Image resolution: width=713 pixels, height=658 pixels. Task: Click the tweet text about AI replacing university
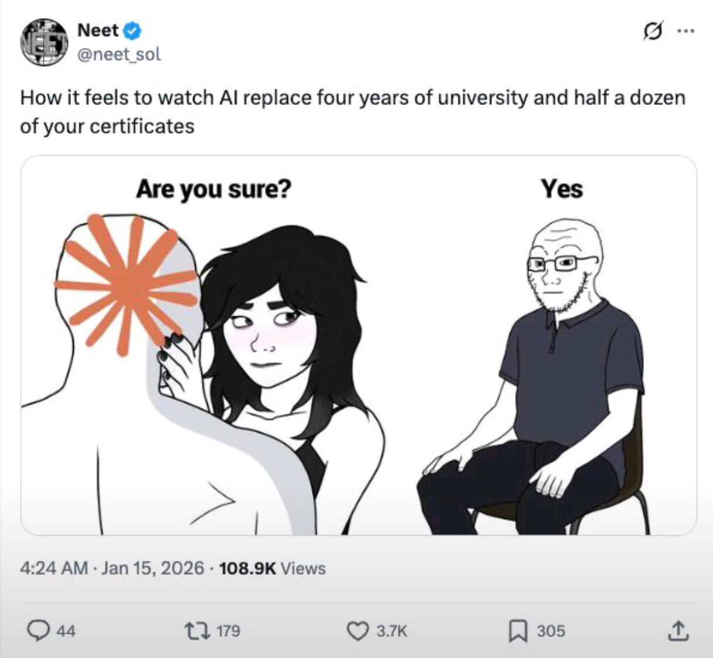point(352,111)
